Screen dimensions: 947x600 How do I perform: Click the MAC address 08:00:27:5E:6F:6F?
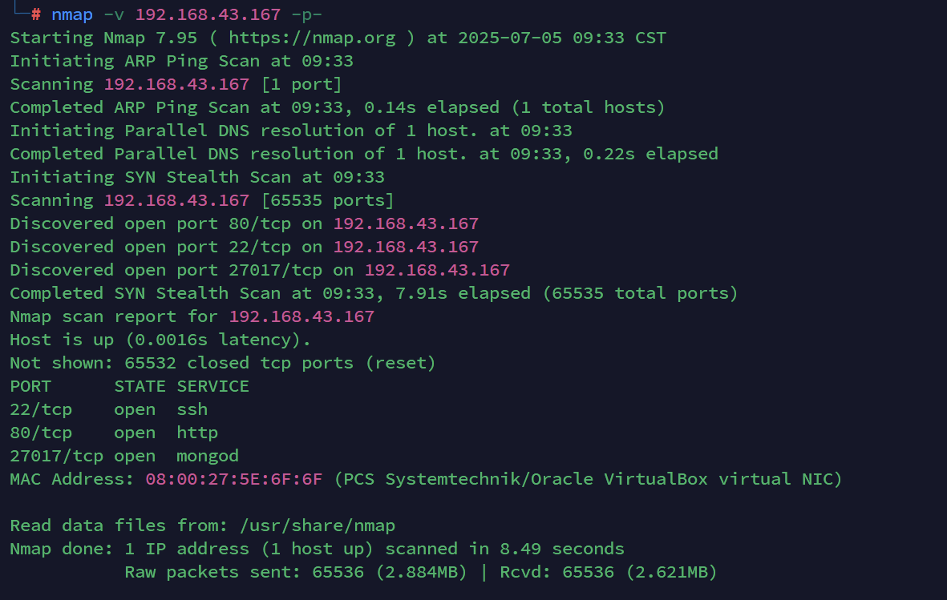tap(233, 479)
